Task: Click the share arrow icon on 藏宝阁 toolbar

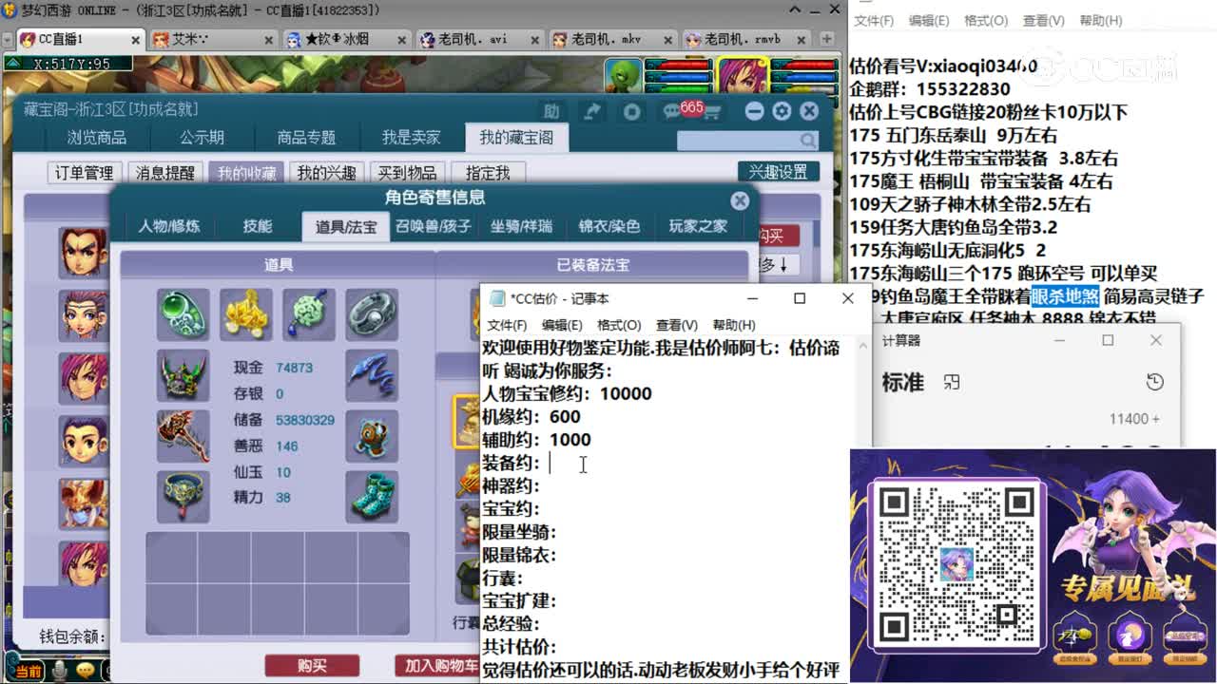Action: tap(593, 110)
